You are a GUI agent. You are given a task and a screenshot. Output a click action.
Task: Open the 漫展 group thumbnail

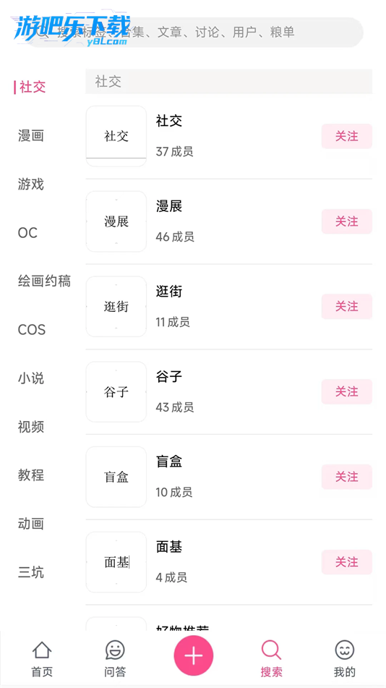[116, 221]
